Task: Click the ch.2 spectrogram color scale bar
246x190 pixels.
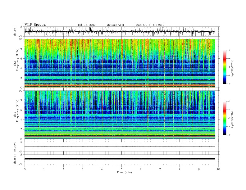Action: 225,118
